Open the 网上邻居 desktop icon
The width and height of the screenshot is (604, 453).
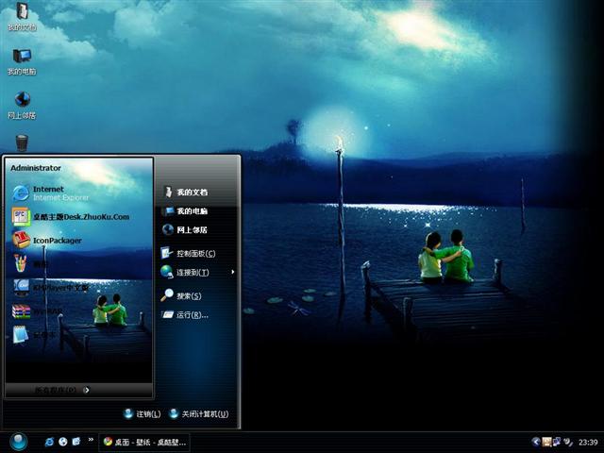(22, 104)
